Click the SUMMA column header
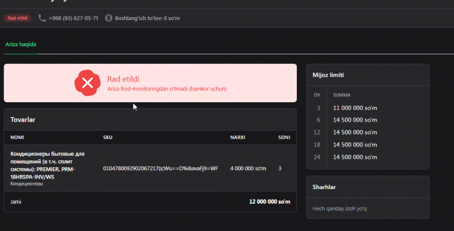 (342, 95)
